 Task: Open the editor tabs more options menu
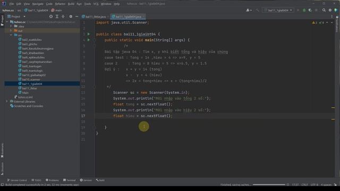[x=331, y=16]
